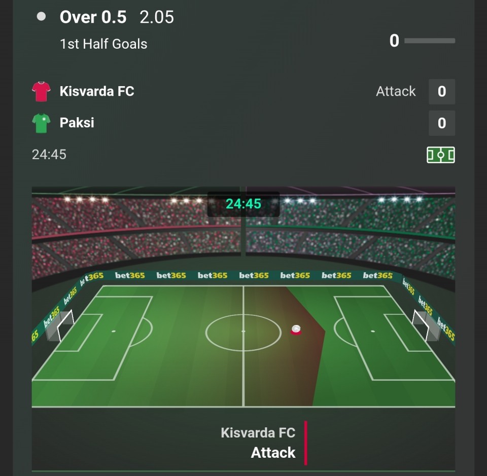Click the 2.05 odds value
Screen dimensions: 487x476
click(x=157, y=17)
